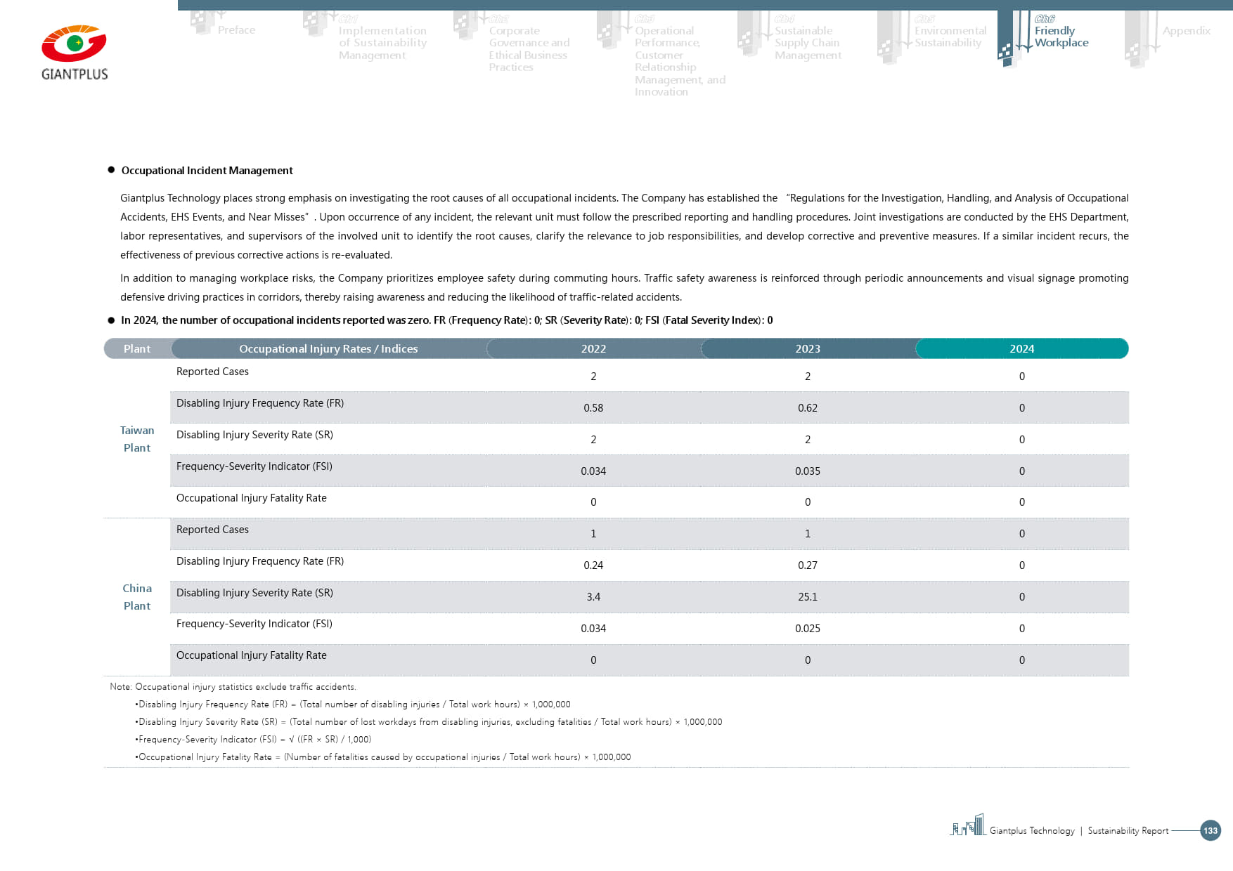Go to Implementation of Sustainability Management chapter
The height and width of the screenshot is (871, 1233).
[x=382, y=43]
